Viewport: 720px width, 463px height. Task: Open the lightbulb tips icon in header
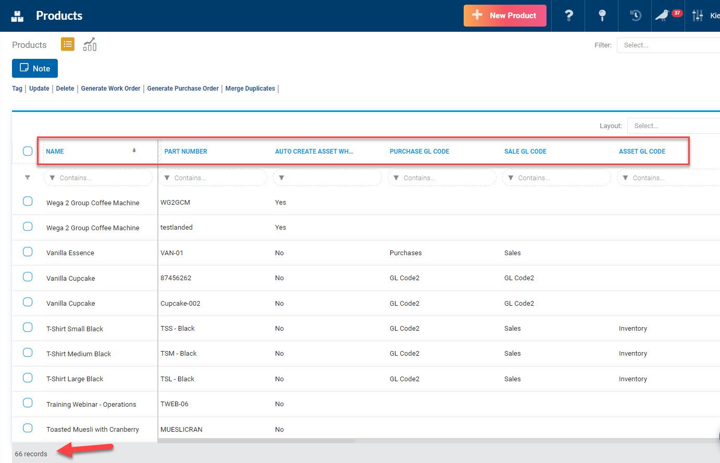tap(602, 16)
